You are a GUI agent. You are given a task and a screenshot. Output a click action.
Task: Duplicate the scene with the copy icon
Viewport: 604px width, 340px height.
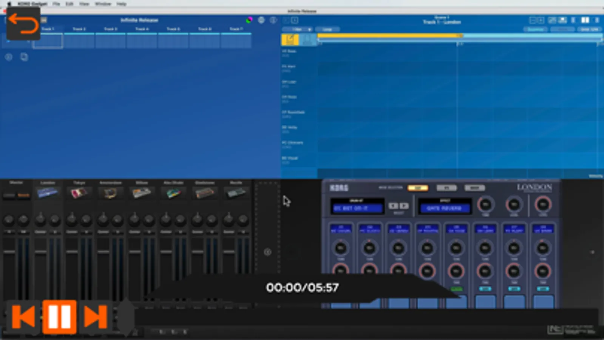point(24,57)
